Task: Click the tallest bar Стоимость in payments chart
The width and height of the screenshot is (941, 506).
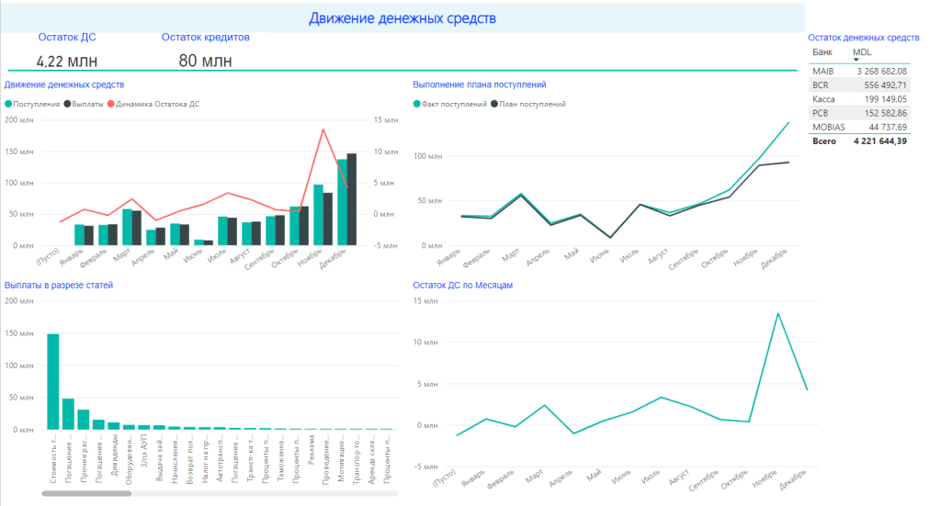Action: (x=53, y=381)
